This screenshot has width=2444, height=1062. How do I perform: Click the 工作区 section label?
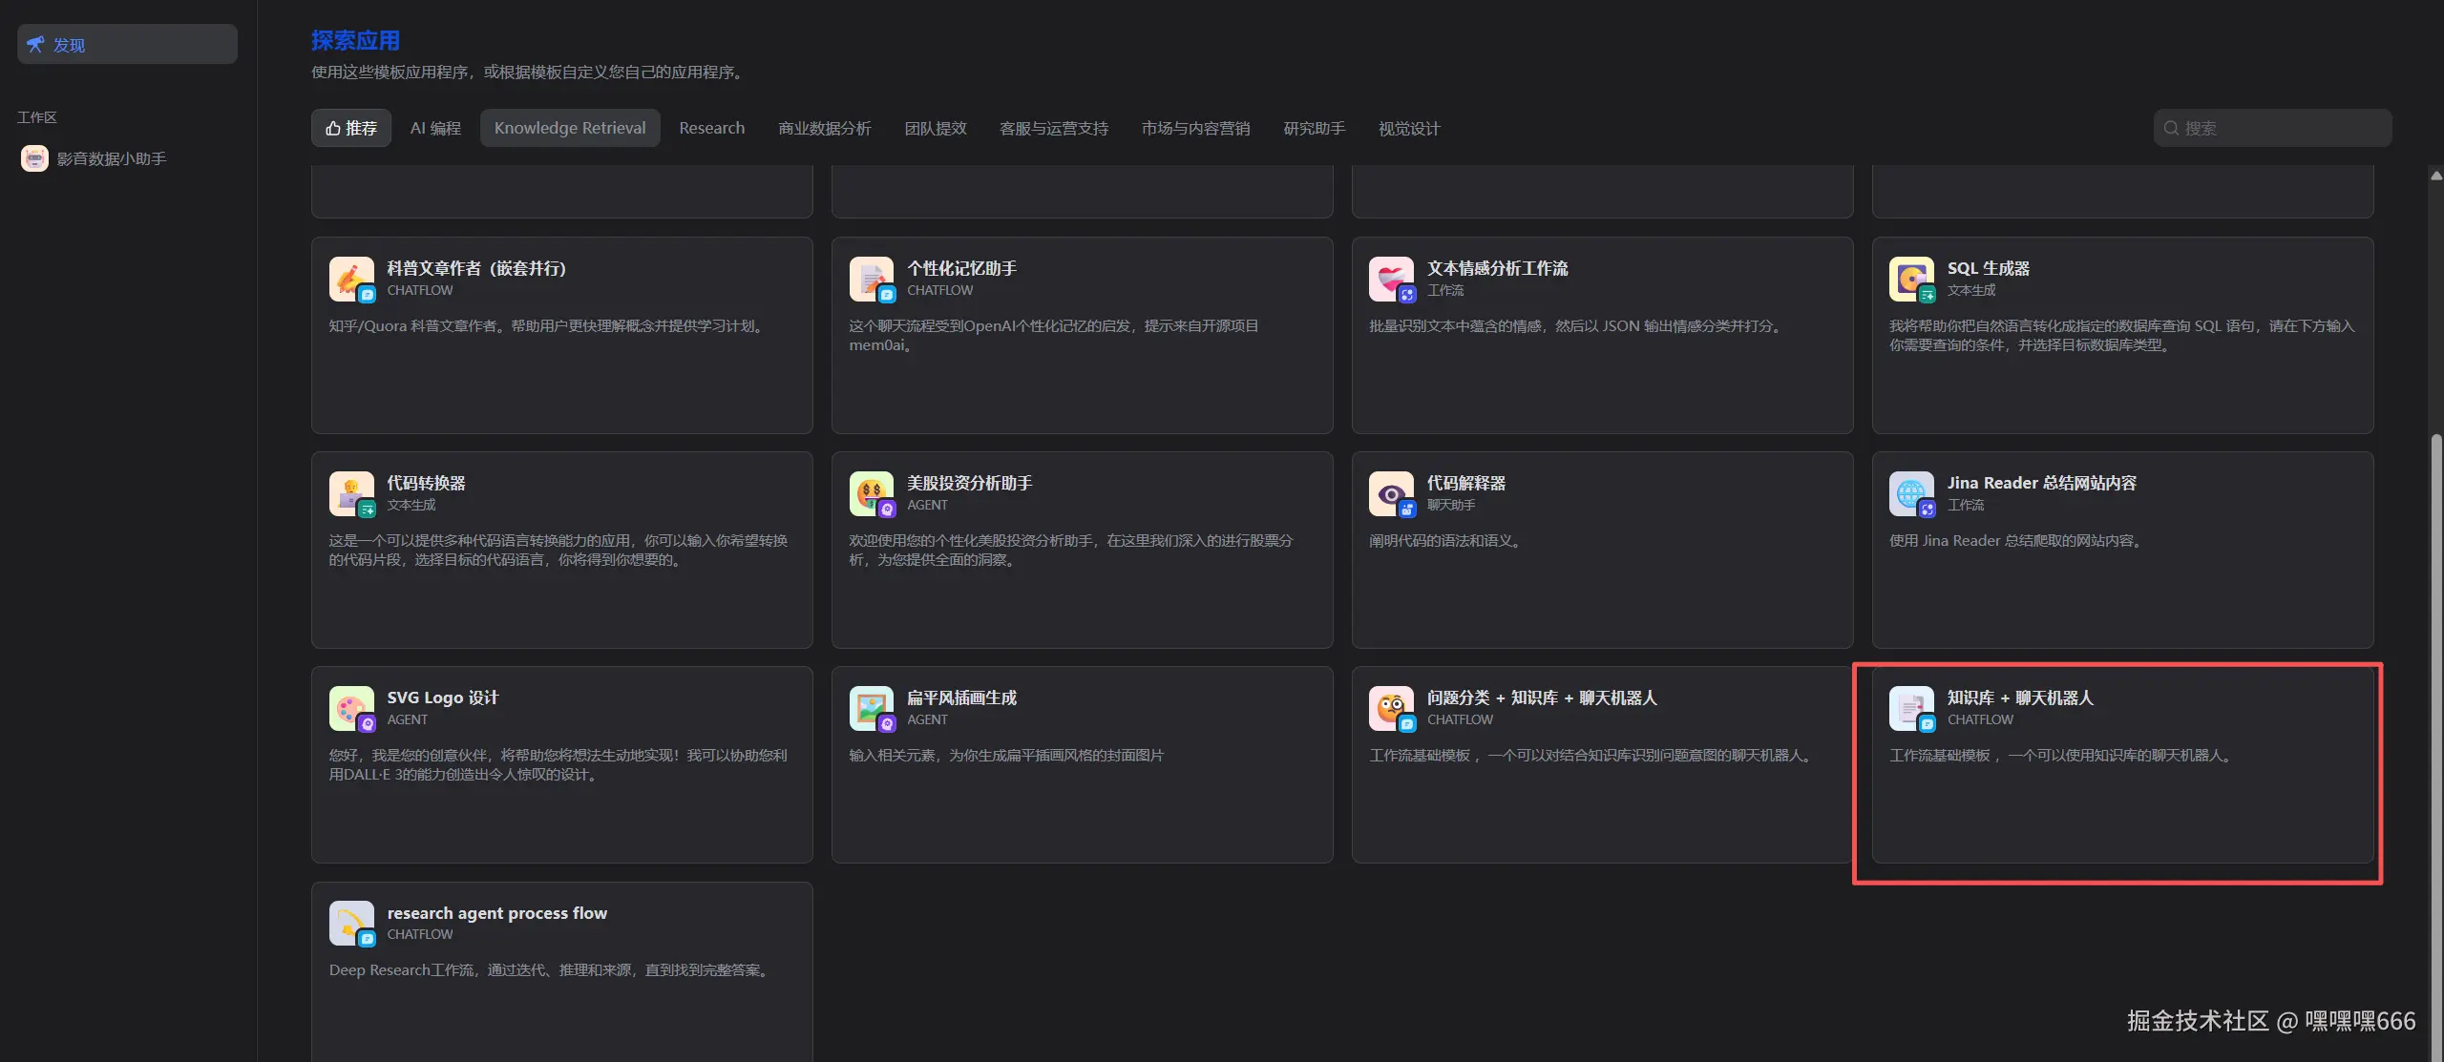[37, 117]
